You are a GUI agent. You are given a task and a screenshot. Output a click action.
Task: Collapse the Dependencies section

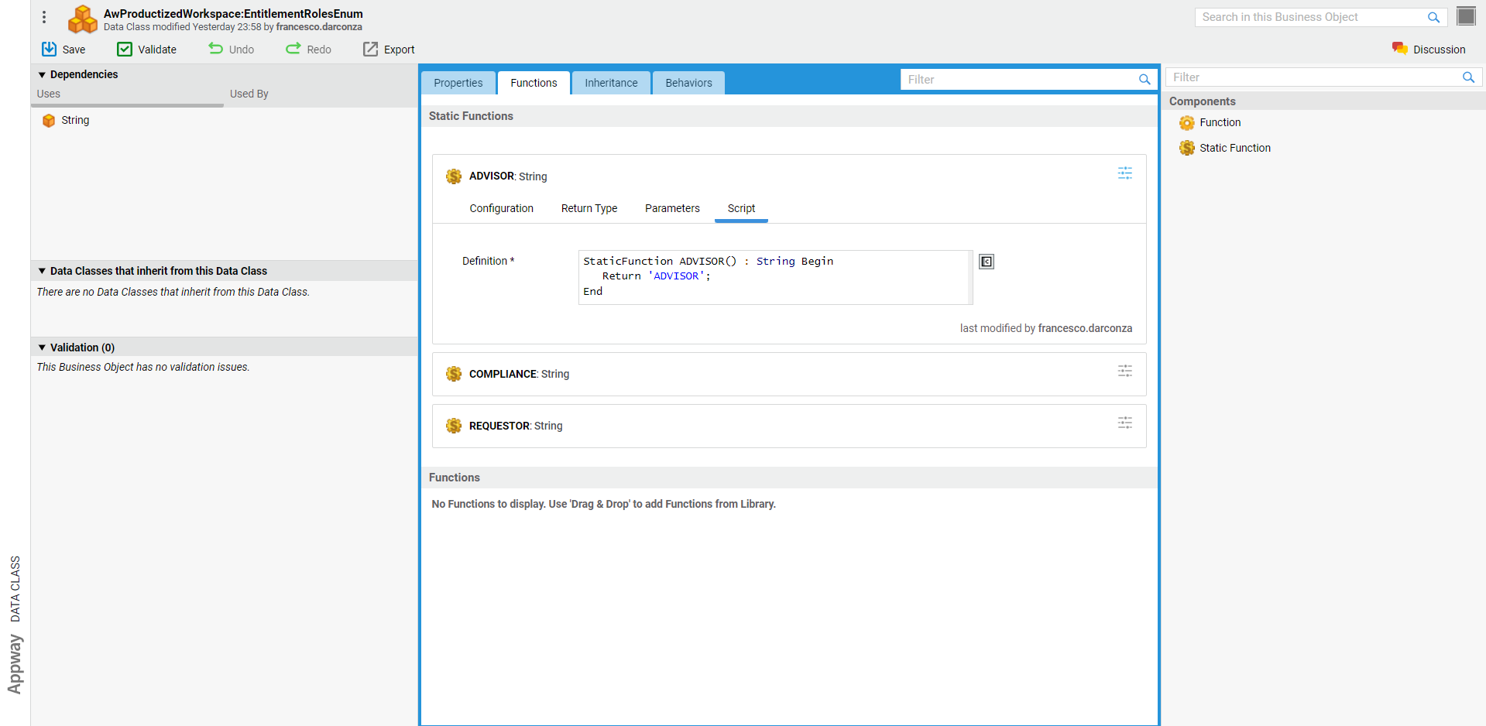(x=42, y=74)
